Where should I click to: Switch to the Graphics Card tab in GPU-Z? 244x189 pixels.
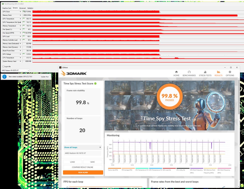7,8
